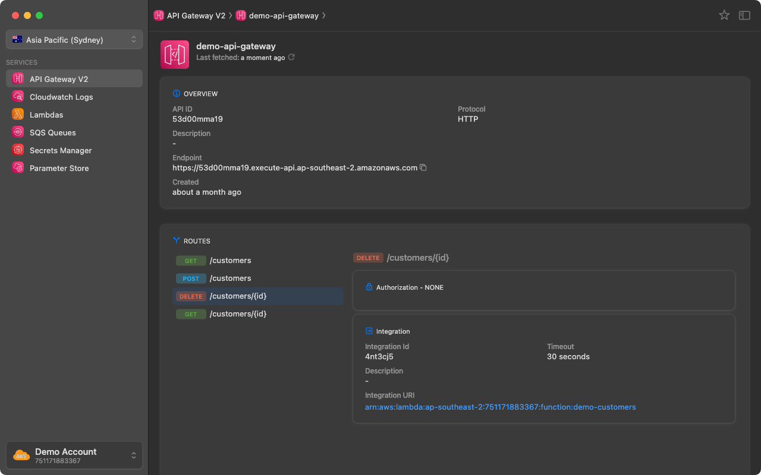Click the Timeout value 30 seconds

point(568,356)
